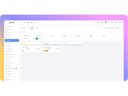Open the Call Tom task card
Screen dimensions: 128x96
tap(32, 49)
